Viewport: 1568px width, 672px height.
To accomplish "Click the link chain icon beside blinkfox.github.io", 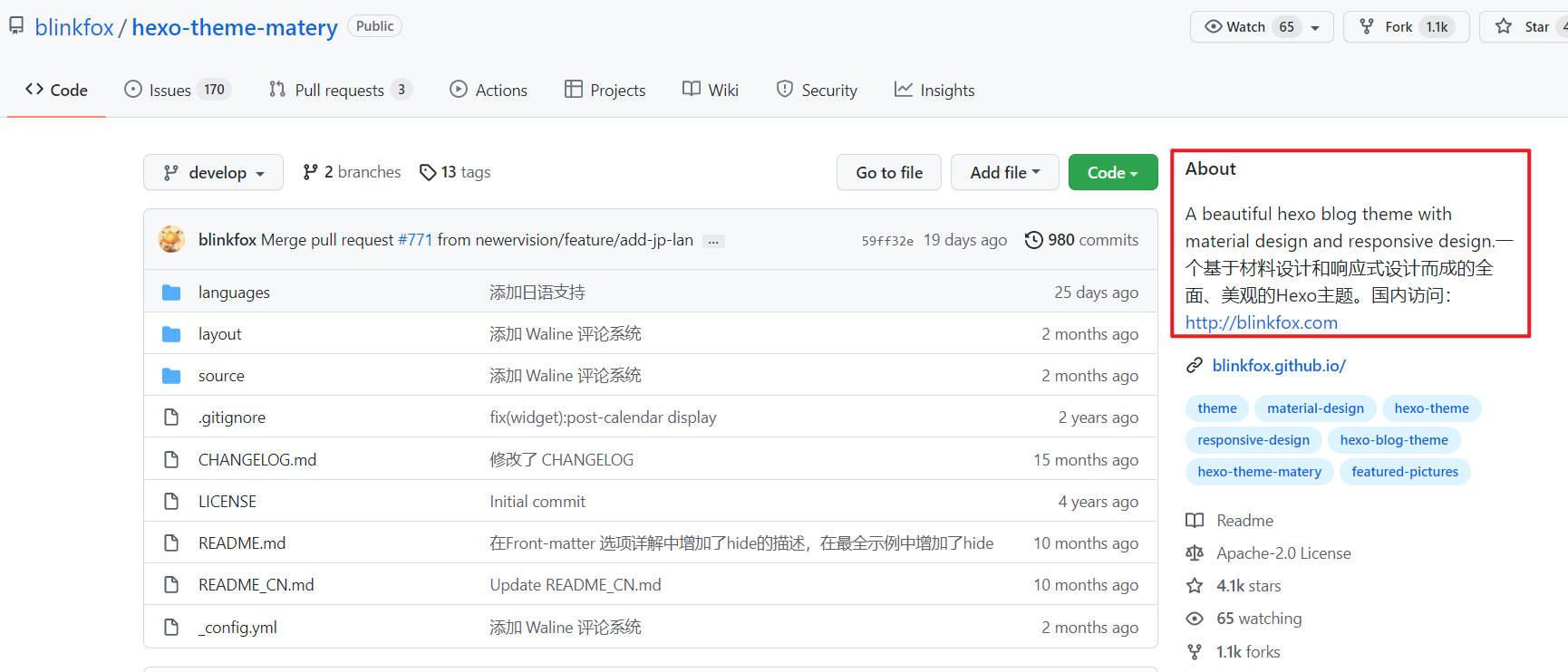I will 1195,366.
